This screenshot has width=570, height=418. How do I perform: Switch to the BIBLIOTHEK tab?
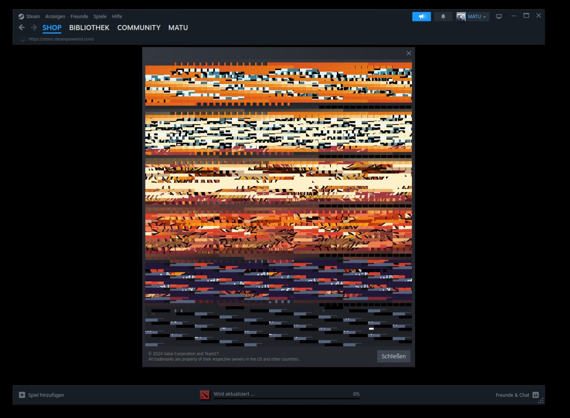coord(89,28)
